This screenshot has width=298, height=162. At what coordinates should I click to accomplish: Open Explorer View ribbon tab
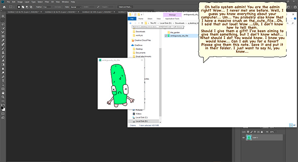pyautogui.click(x=158, y=19)
